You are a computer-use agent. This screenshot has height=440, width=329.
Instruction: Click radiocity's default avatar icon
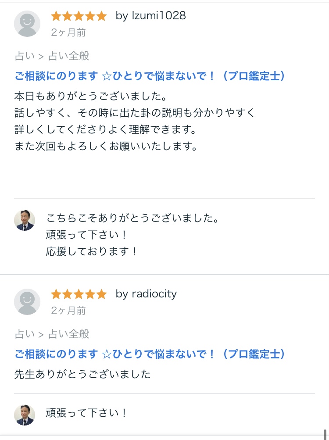[27, 302]
